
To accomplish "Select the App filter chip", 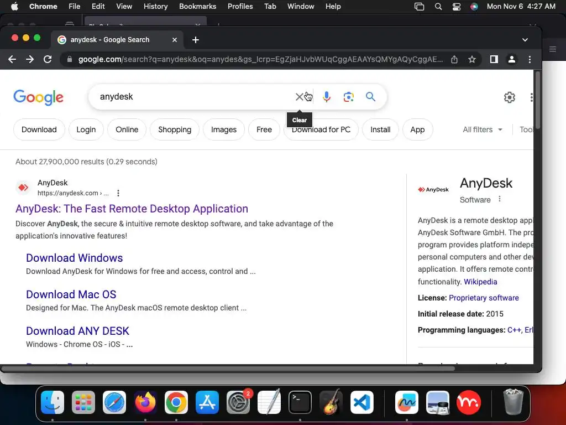I will point(417,129).
